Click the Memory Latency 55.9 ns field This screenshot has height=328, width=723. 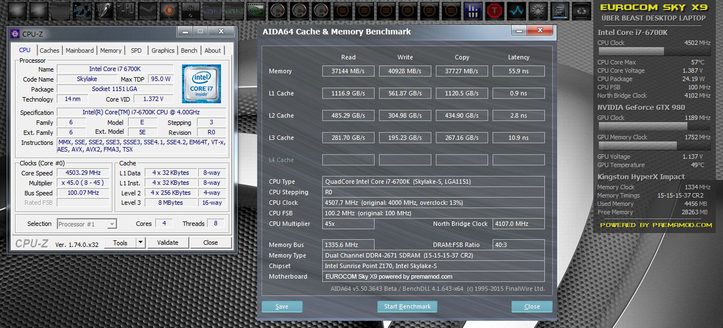pos(519,71)
